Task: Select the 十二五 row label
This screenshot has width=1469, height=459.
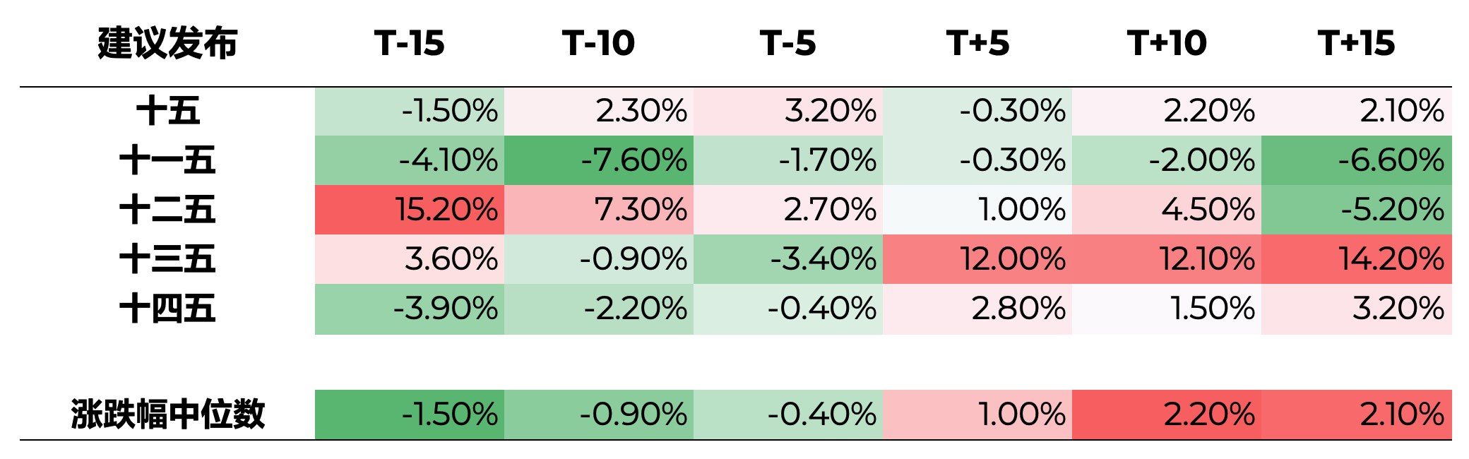Action: 167,210
